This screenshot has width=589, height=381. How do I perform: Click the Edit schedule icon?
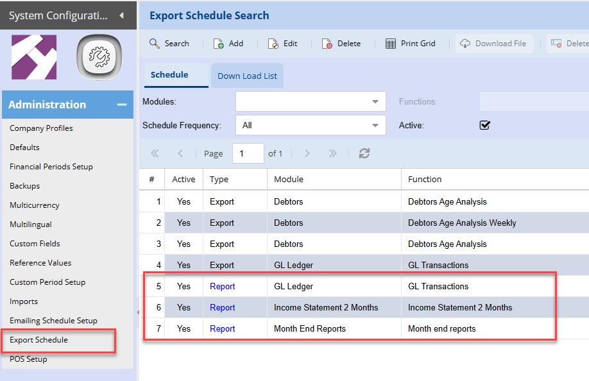click(273, 44)
